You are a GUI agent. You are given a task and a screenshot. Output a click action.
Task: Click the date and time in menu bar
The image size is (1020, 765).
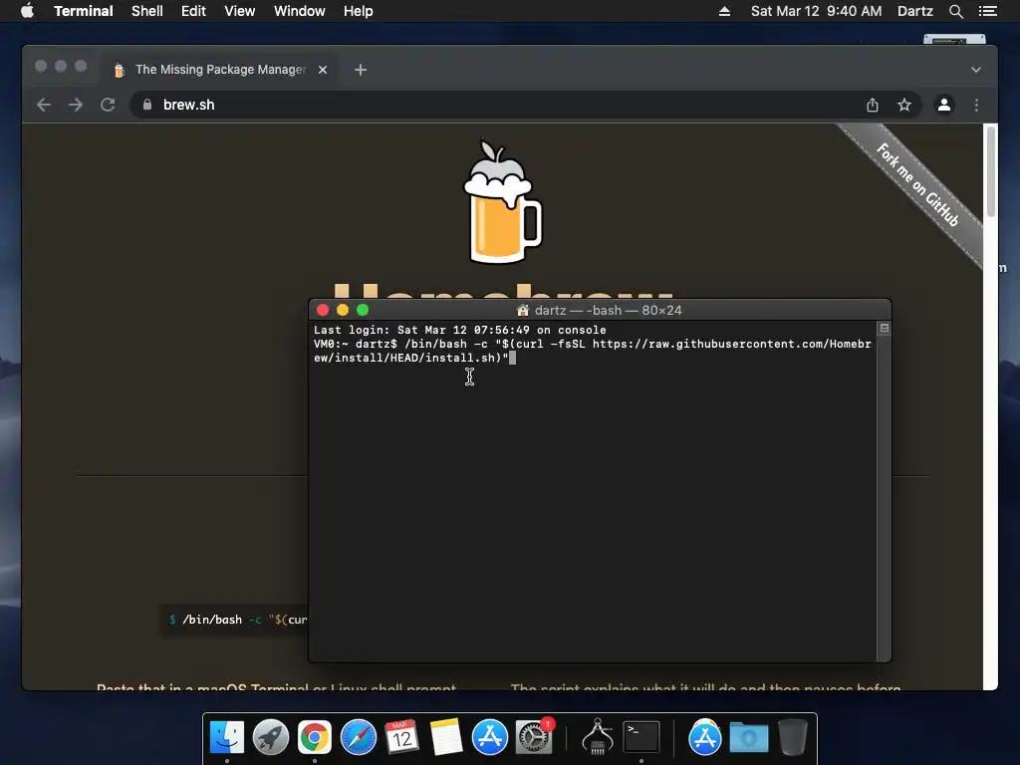(817, 11)
